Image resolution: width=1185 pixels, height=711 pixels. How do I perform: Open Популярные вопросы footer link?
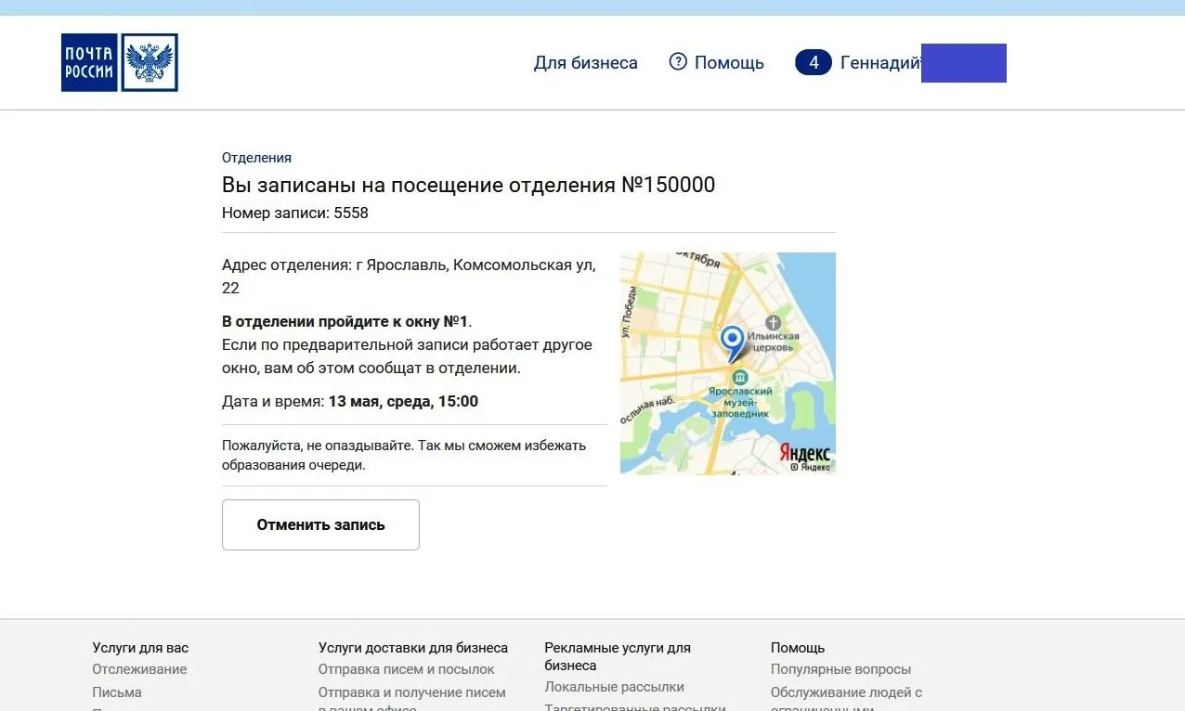840,669
